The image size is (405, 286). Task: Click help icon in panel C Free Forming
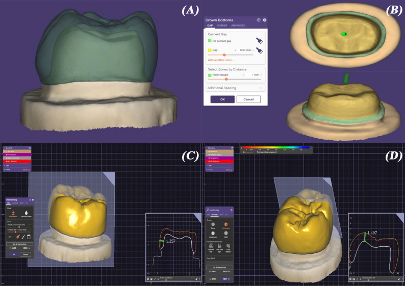tap(30, 200)
